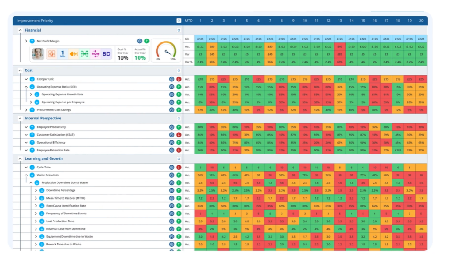Click the target icon for Cycle Time

tap(171, 168)
